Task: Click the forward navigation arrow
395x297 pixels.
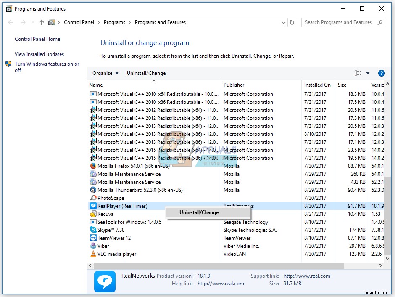Action: pos(23,22)
